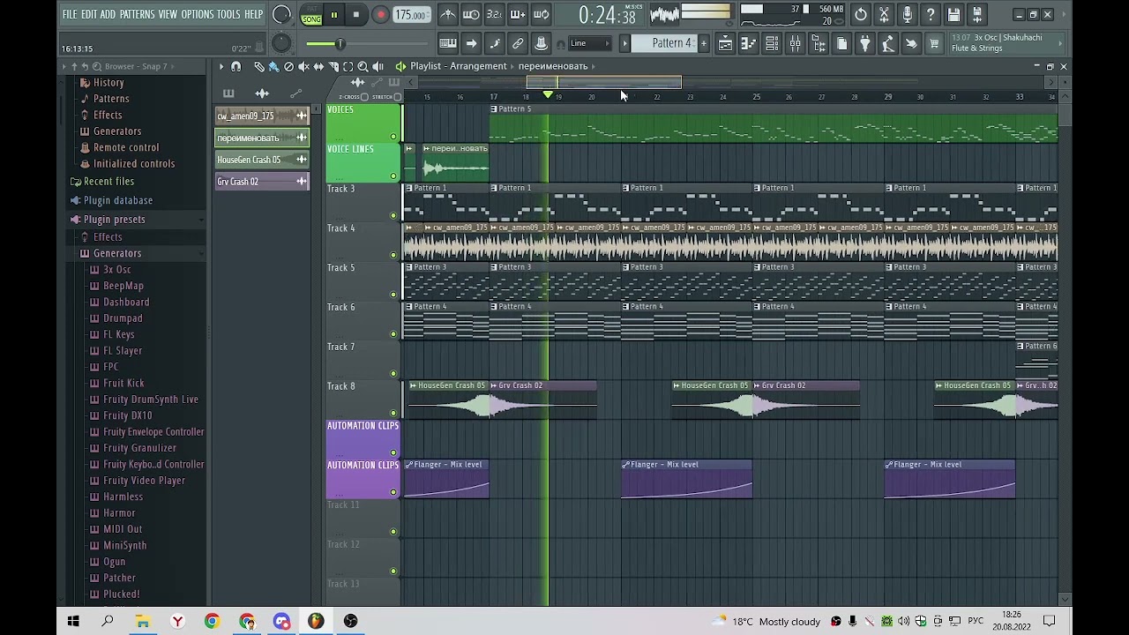Select the Draw pencil tool in Playlist
Viewport: 1129px width, 635px height.
[x=259, y=66]
